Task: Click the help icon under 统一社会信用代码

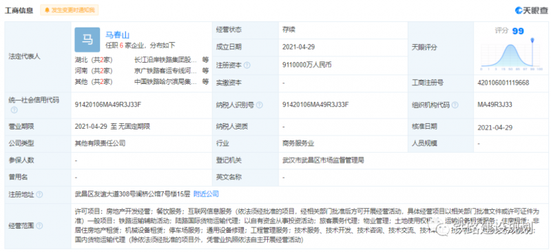Action: pyautogui.click(x=14, y=110)
